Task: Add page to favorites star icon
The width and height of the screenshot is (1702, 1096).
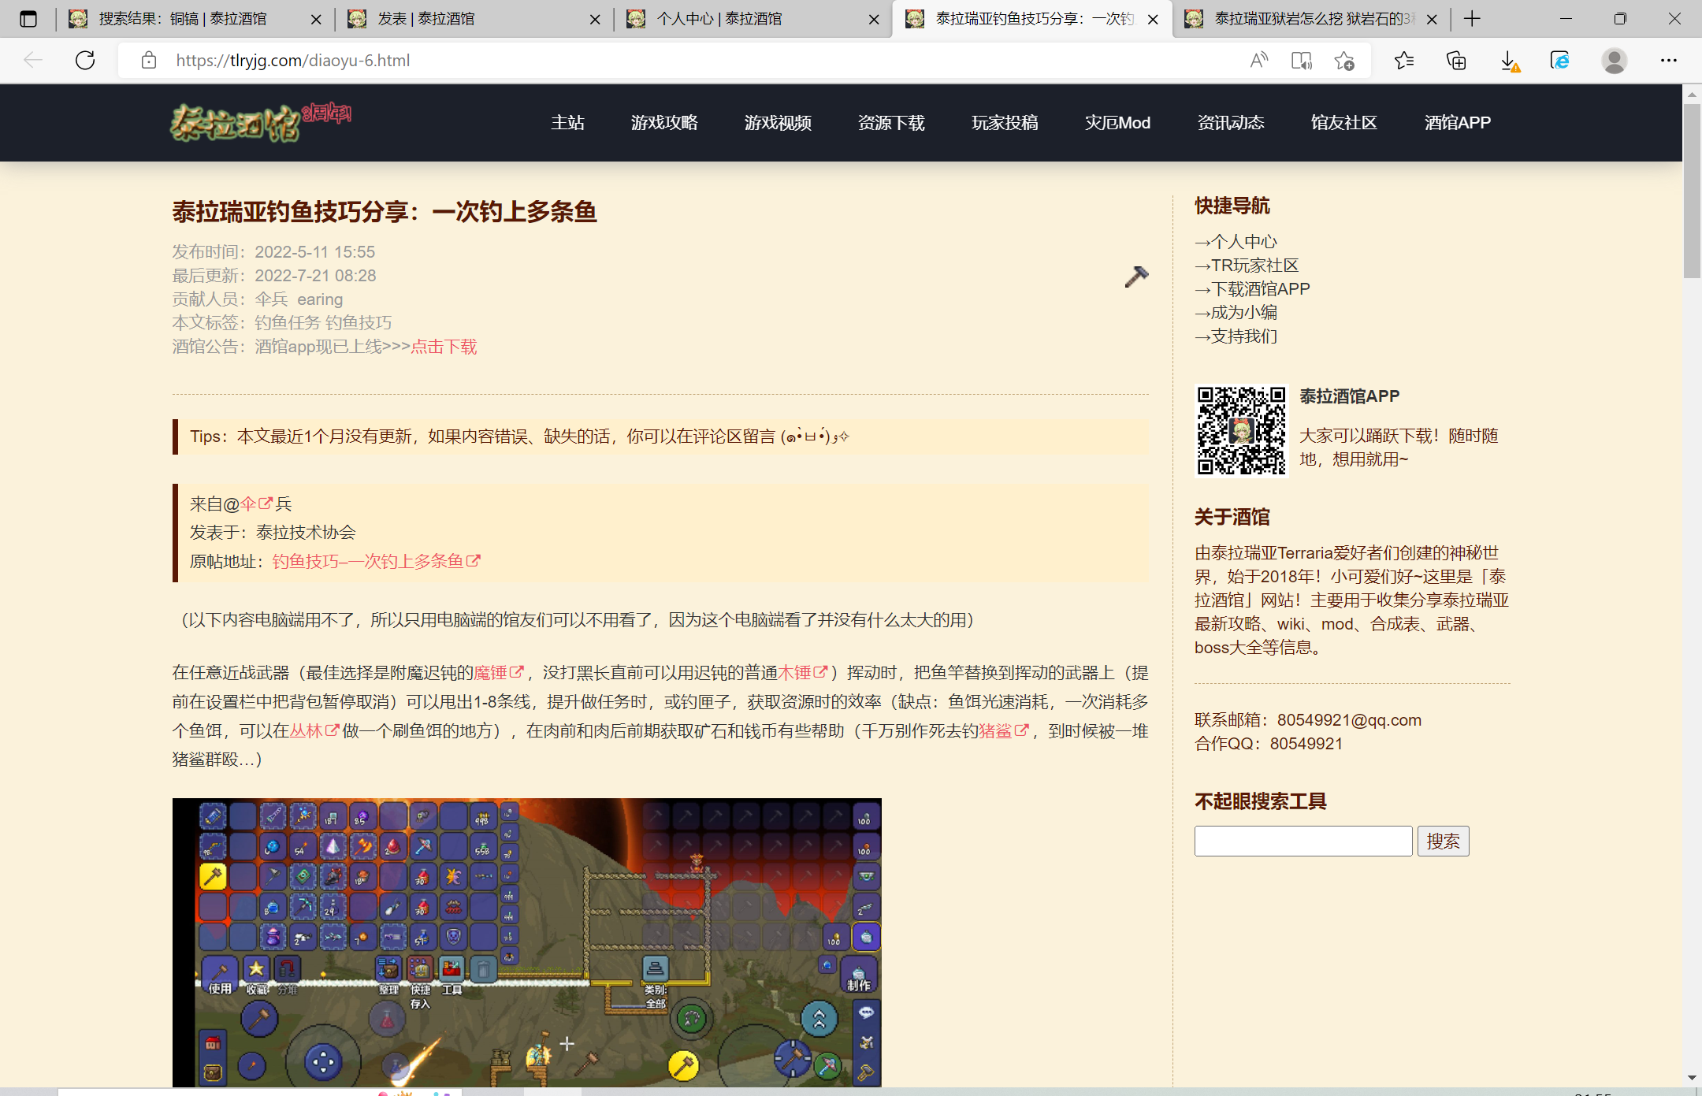Action: click(1344, 61)
